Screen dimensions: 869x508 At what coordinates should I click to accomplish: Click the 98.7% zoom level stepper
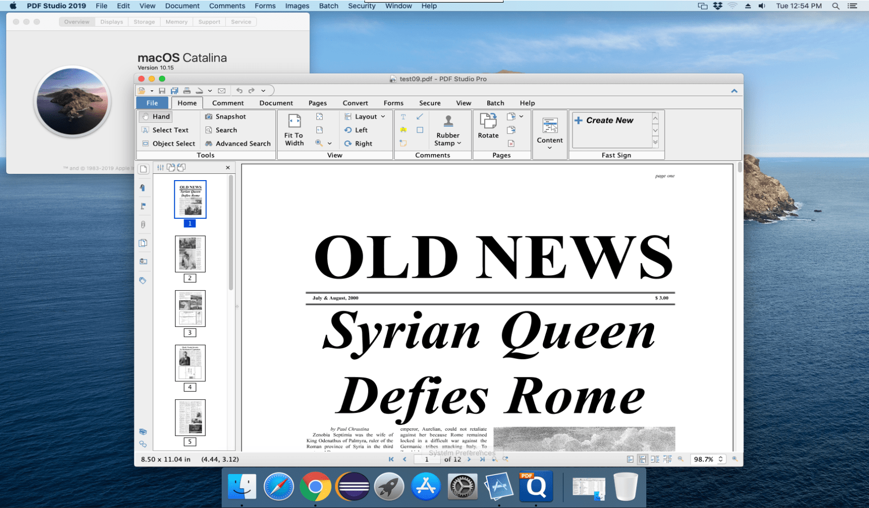tap(721, 459)
